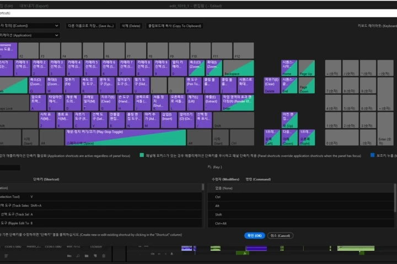Click the Caps Lock key

click(x=14, y=102)
